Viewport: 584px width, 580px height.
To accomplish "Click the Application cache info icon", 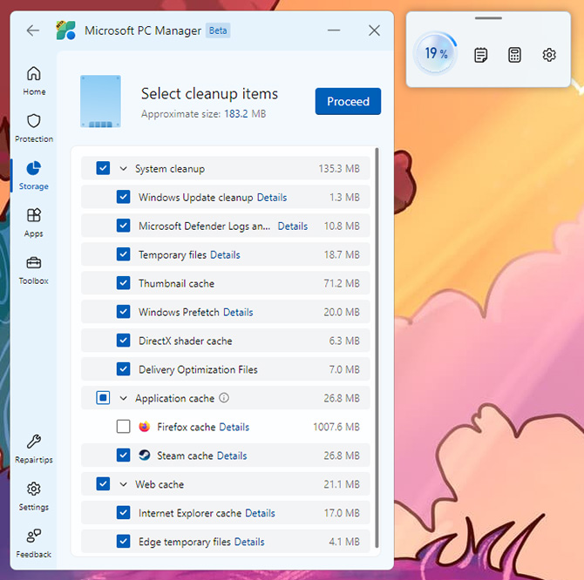I will [224, 398].
